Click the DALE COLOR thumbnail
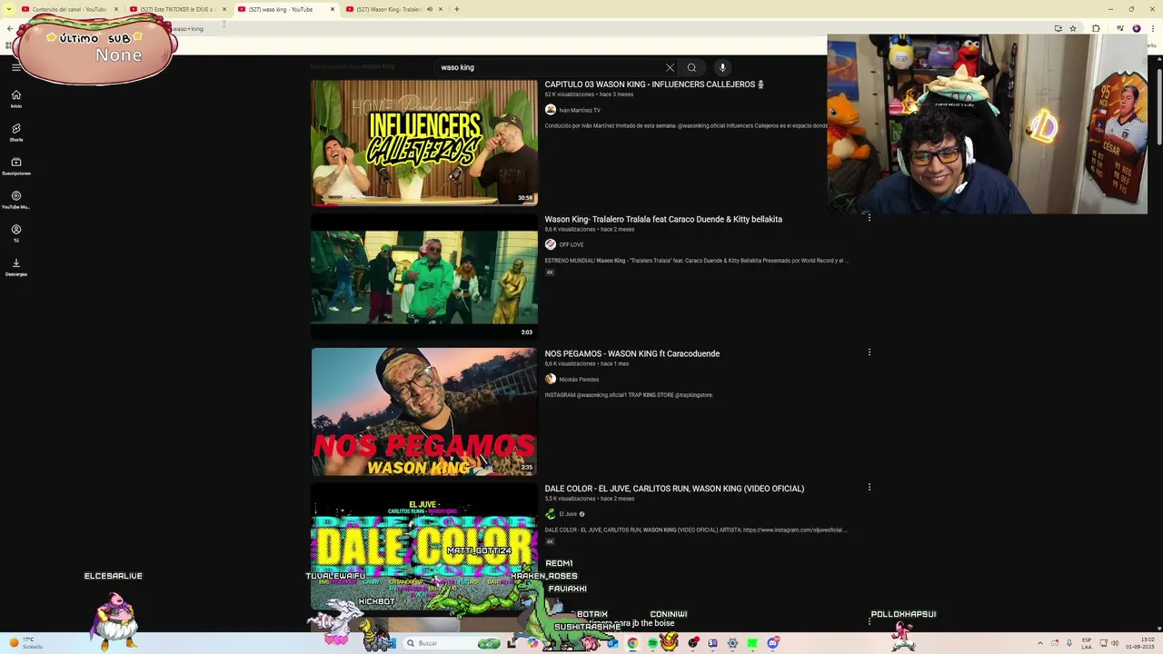The height and width of the screenshot is (654, 1163). (424, 546)
